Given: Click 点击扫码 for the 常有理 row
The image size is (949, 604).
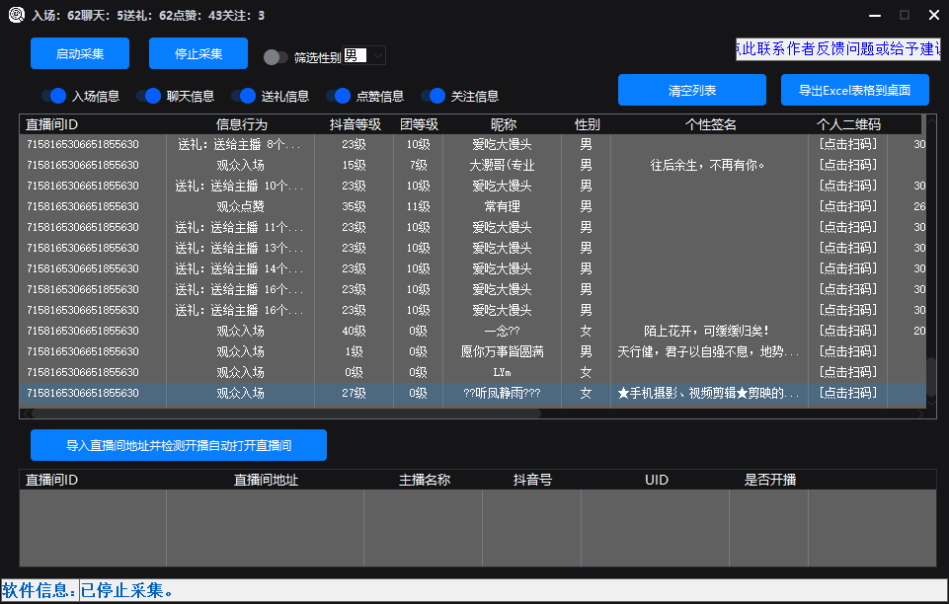Looking at the screenshot, I should (847, 206).
